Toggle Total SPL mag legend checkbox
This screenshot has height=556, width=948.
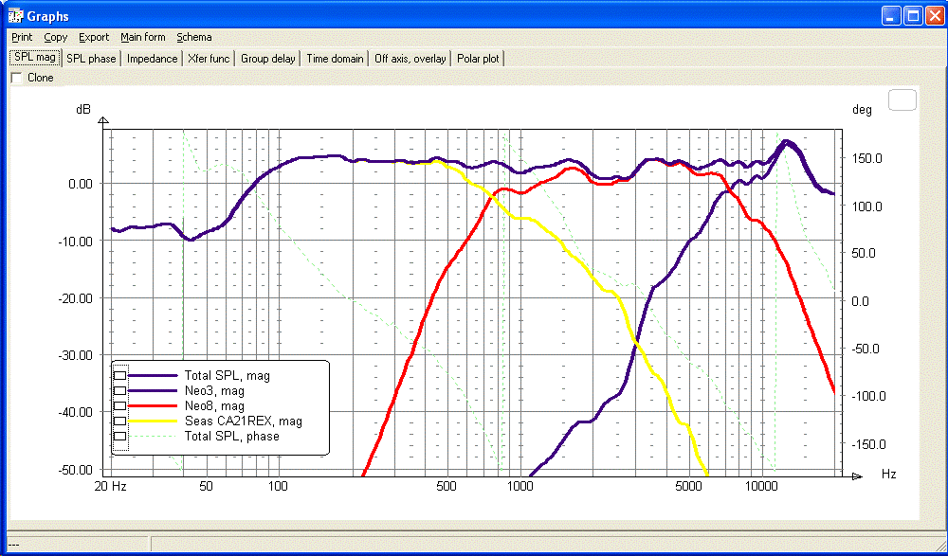pos(120,376)
